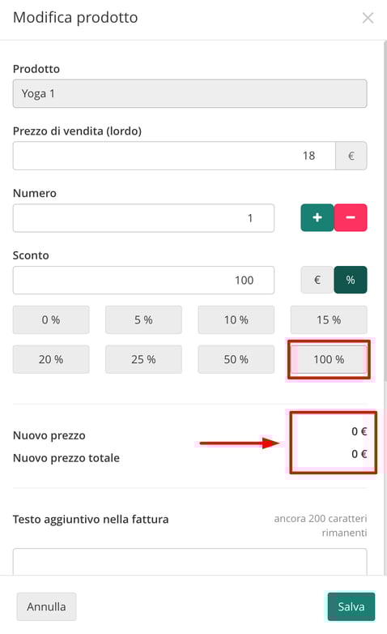The height and width of the screenshot is (634, 387).
Task: Apply the 0 % discount preset
Action: pos(51,319)
